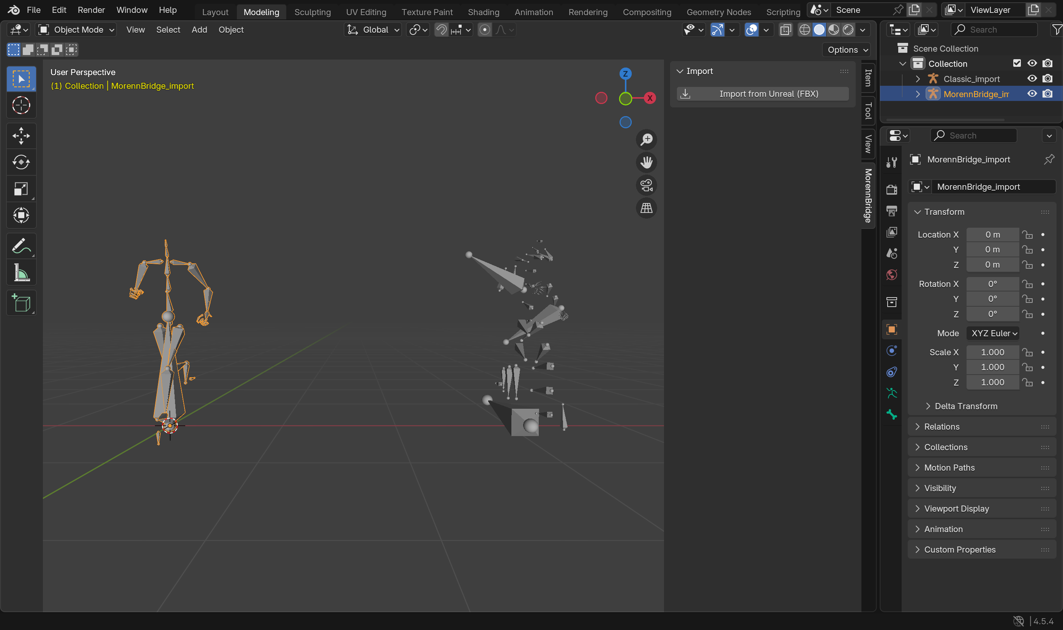Switch to the Sculpting workspace tab
The width and height of the screenshot is (1063, 630).
[x=312, y=12]
